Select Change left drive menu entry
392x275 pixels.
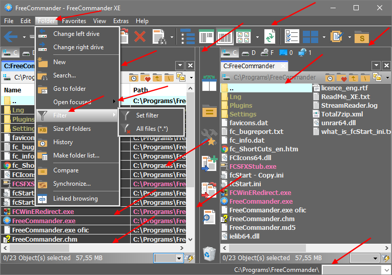pos(77,34)
